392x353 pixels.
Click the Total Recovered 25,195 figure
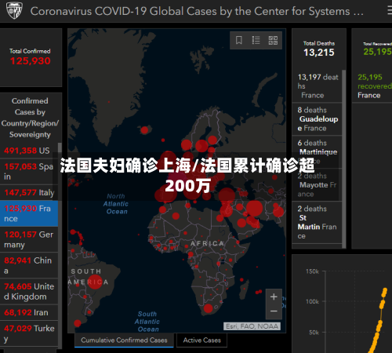click(377, 52)
